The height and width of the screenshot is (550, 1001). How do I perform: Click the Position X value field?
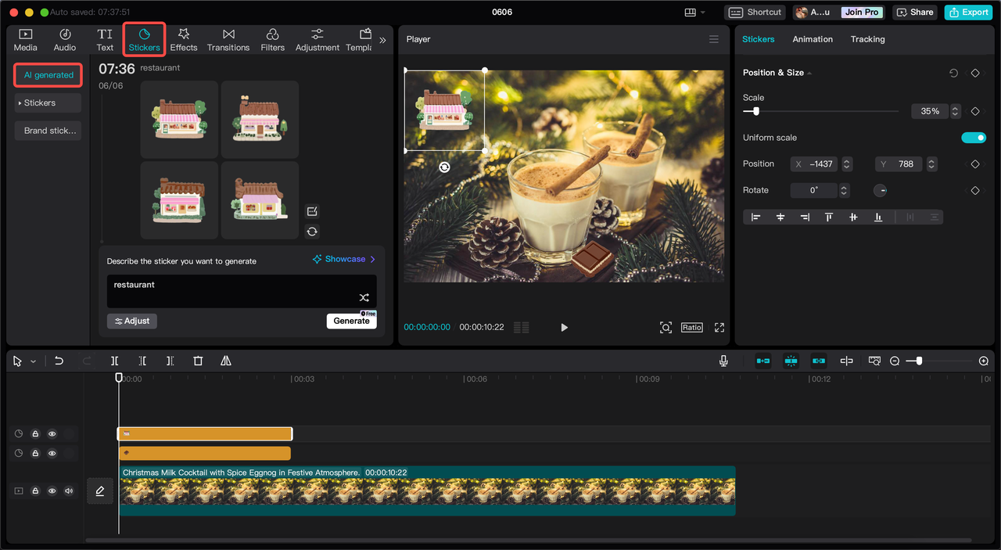click(813, 164)
